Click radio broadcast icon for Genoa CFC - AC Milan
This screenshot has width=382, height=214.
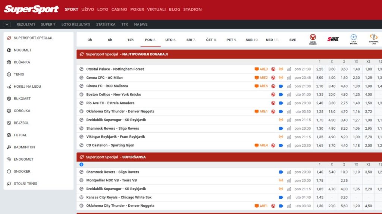click(x=281, y=78)
